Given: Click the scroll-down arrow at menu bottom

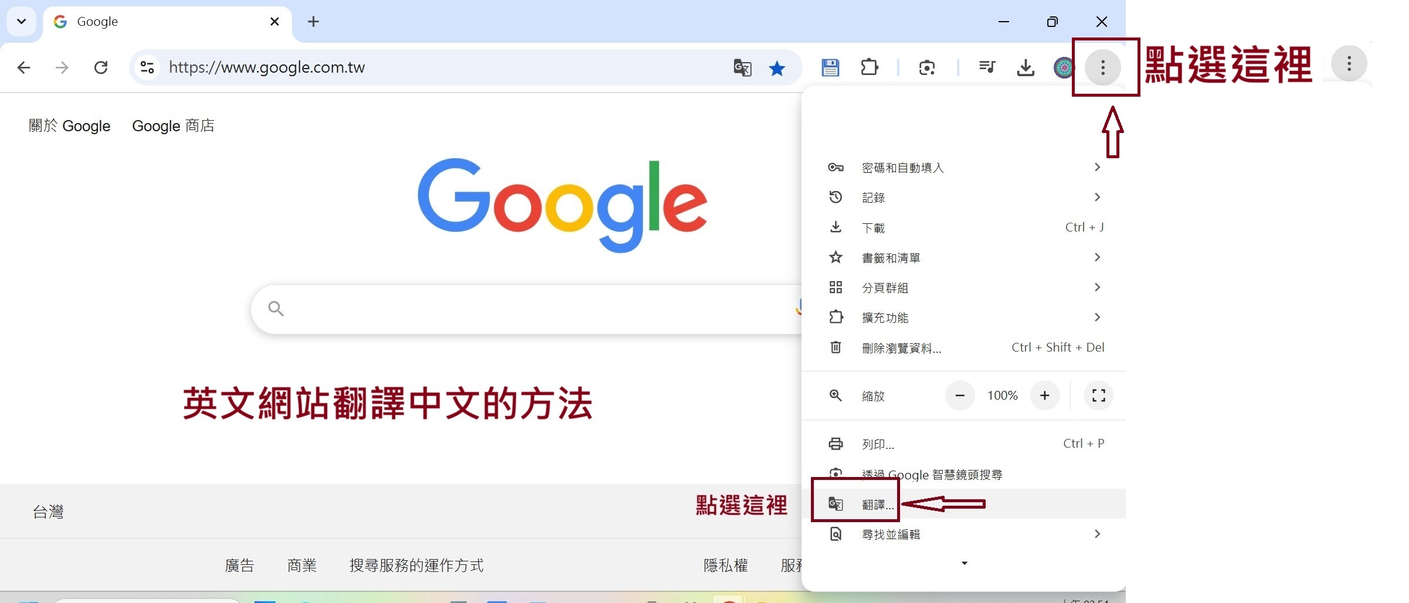Looking at the screenshot, I should coord(964,563).
